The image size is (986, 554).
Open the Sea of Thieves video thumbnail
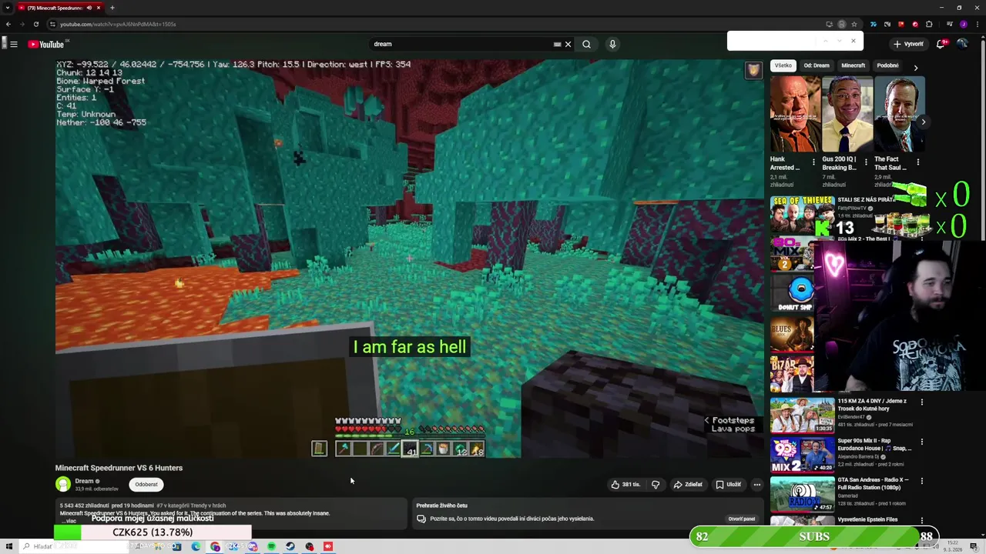coord(802,215)
